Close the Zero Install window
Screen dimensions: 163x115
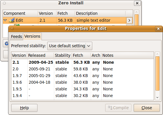[x=137, y=3]
